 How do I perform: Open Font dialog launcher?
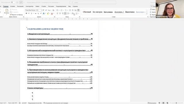click(55, 17)
